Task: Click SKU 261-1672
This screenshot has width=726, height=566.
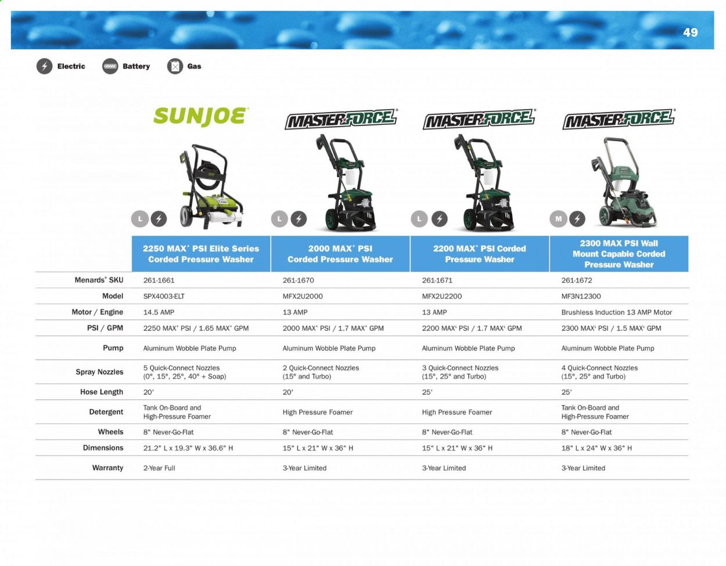Action: click(x=577, y=280)
